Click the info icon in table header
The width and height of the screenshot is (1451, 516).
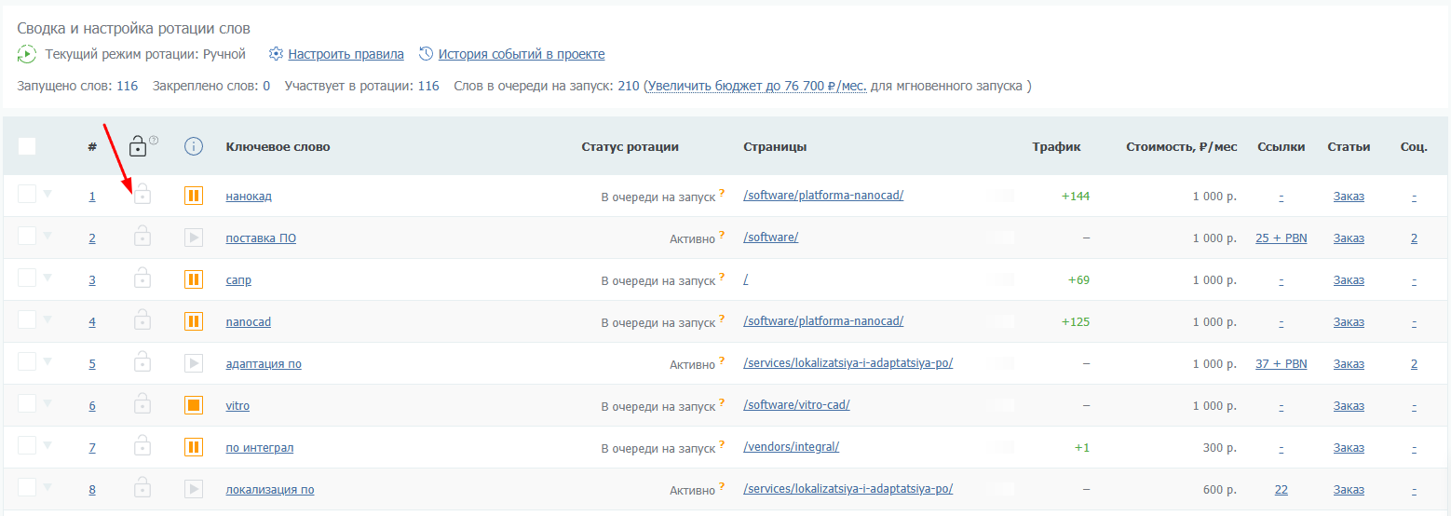pos(194,146)
